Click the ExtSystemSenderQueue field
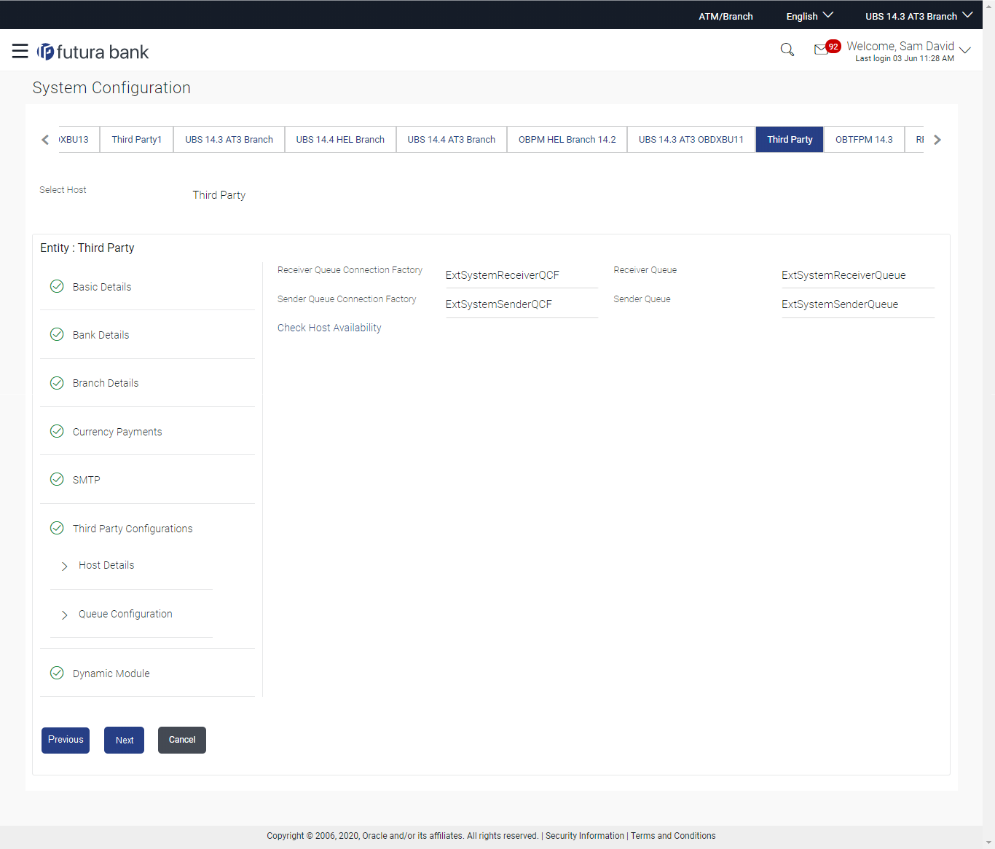Image resolution: width=995 pixels, height=849 pixels. [x=858, y=304]
